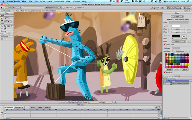Click the black Stroke color swatch
The width and height of the screenshot is (192, 120).
176,36
